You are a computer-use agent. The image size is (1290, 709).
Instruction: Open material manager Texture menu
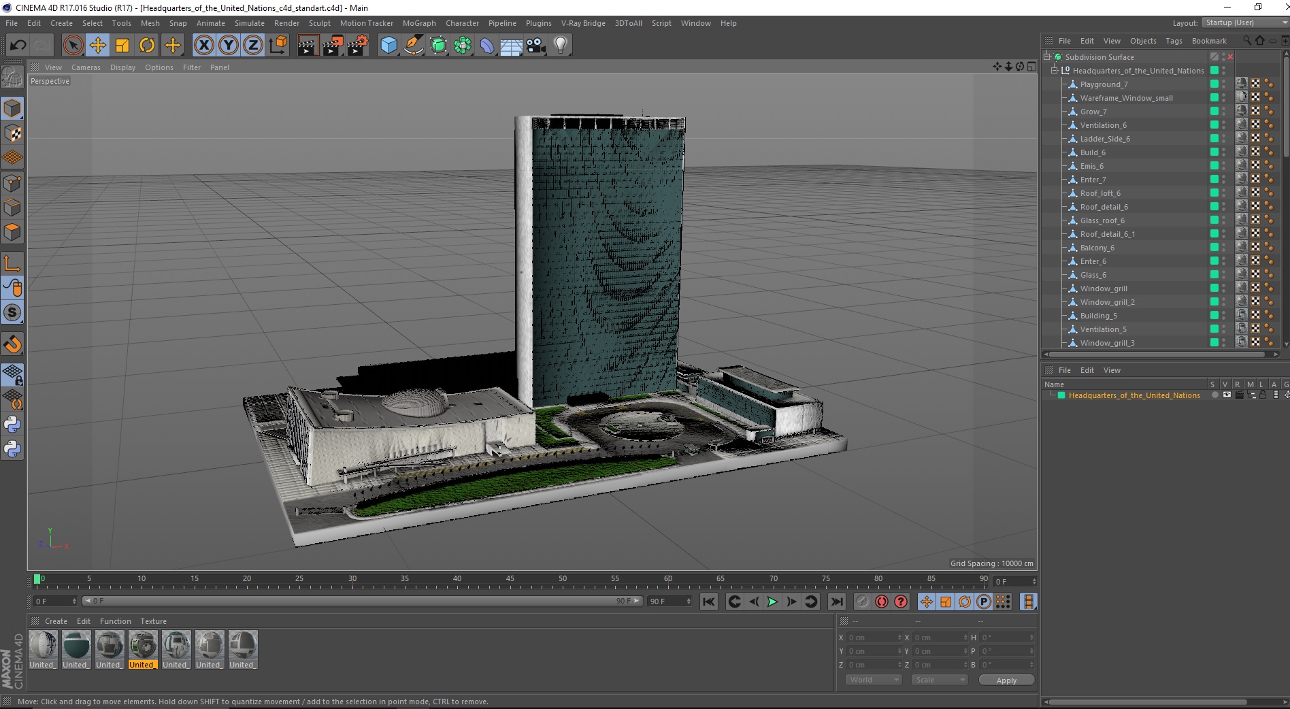153,621
